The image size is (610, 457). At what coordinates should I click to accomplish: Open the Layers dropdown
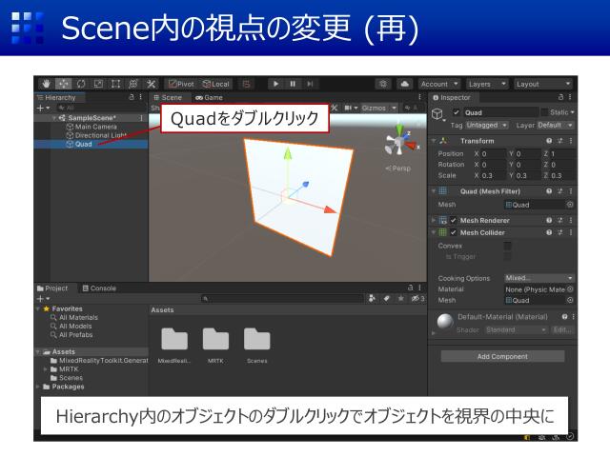(x=487, y=84)
